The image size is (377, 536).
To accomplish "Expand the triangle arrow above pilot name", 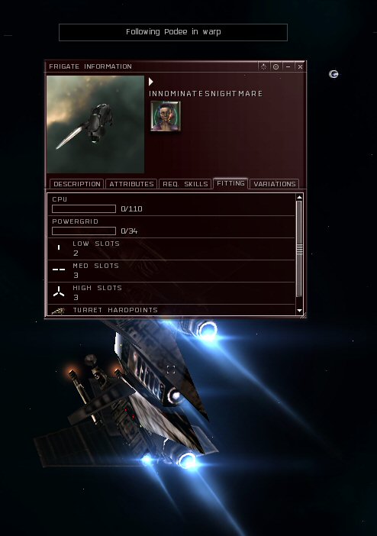I will (151, 82).
